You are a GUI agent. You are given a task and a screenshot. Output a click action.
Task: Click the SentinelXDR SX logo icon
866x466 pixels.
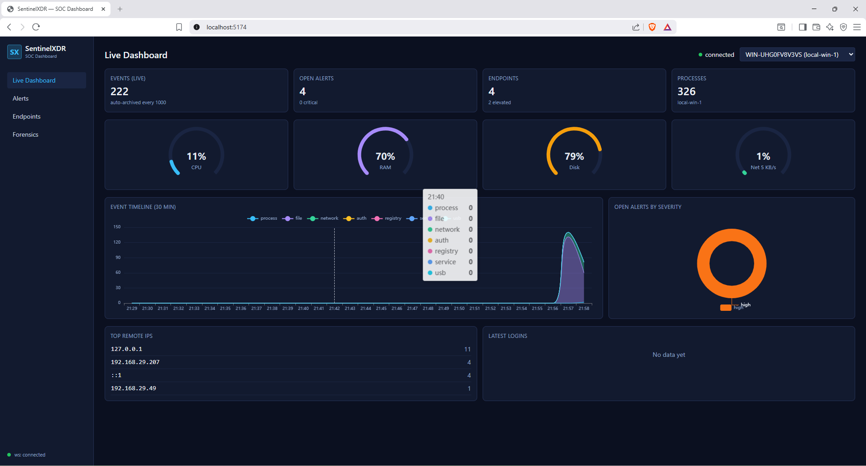pos(14,52)
